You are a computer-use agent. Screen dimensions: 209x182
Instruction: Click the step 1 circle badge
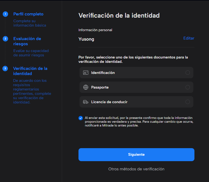(5, 14)
